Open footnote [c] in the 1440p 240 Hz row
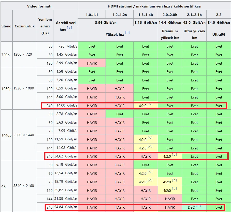Screen dimensions: 232x212 (174, 155)
